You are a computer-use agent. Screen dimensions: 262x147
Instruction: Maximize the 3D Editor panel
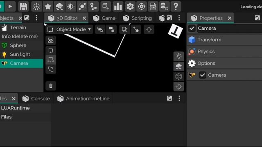[169, 18]
